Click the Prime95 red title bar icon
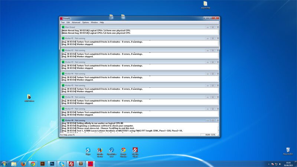The image size is (297, 167). click(x=61, y=18)
